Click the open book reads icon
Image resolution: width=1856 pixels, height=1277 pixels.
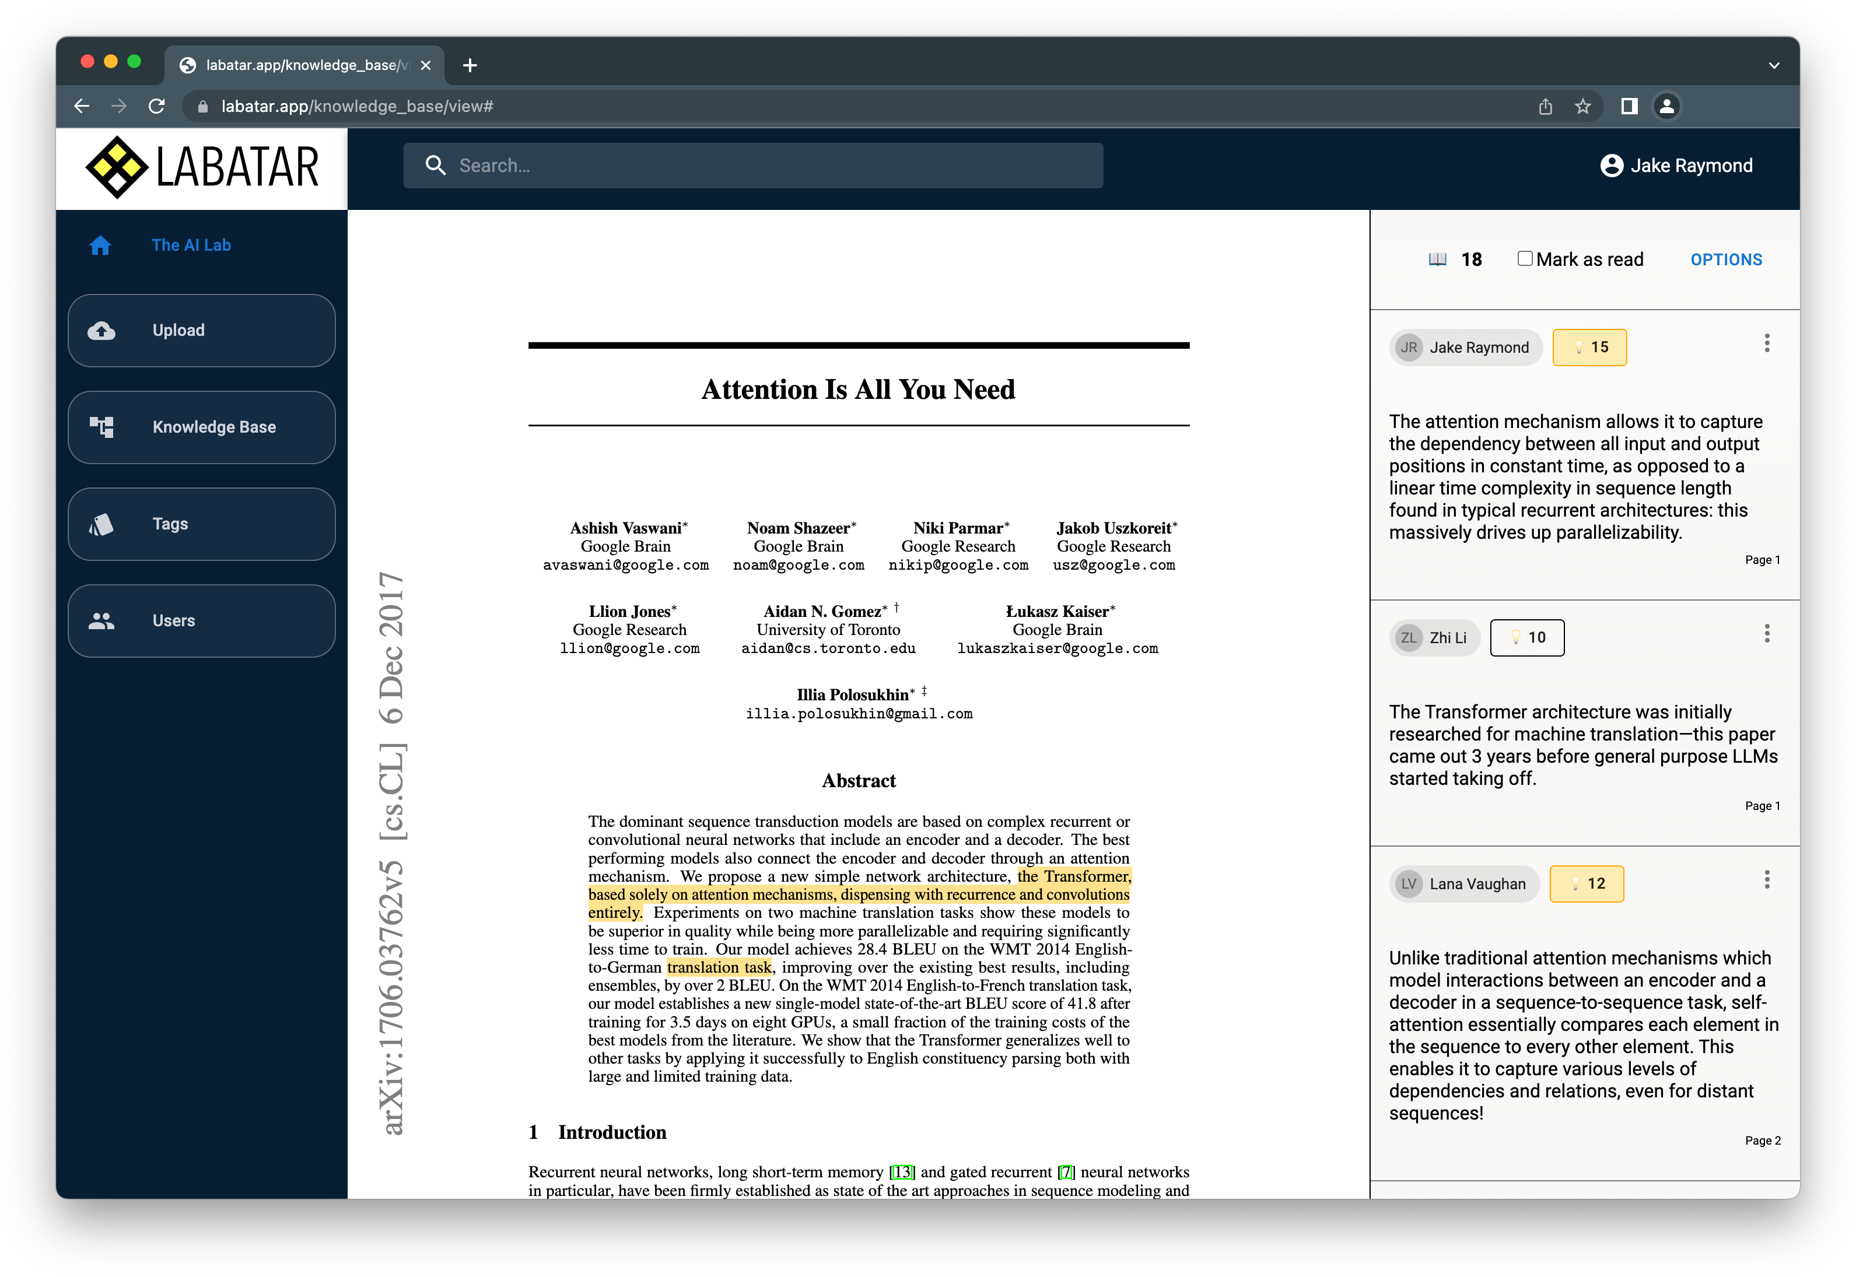pyautogui.click(x=1437, y=259)
